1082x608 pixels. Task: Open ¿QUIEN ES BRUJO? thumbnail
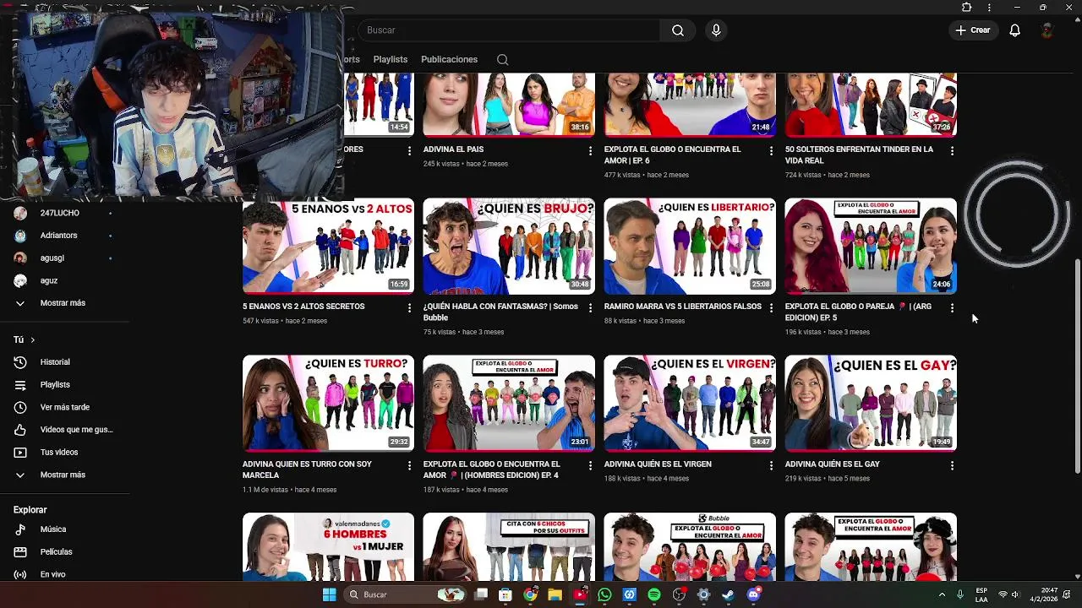[509, 246]
